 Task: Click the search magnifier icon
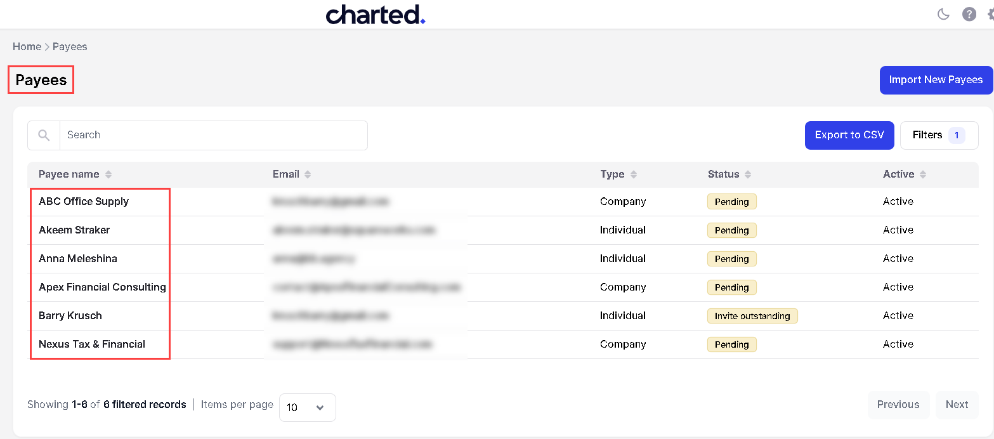tap(44, 135)
